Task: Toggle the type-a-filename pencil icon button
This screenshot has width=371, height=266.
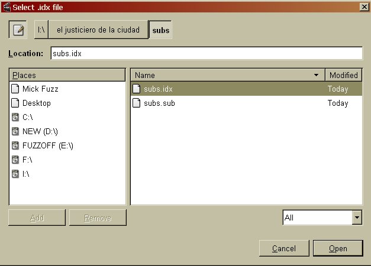Action: (18, 30)
